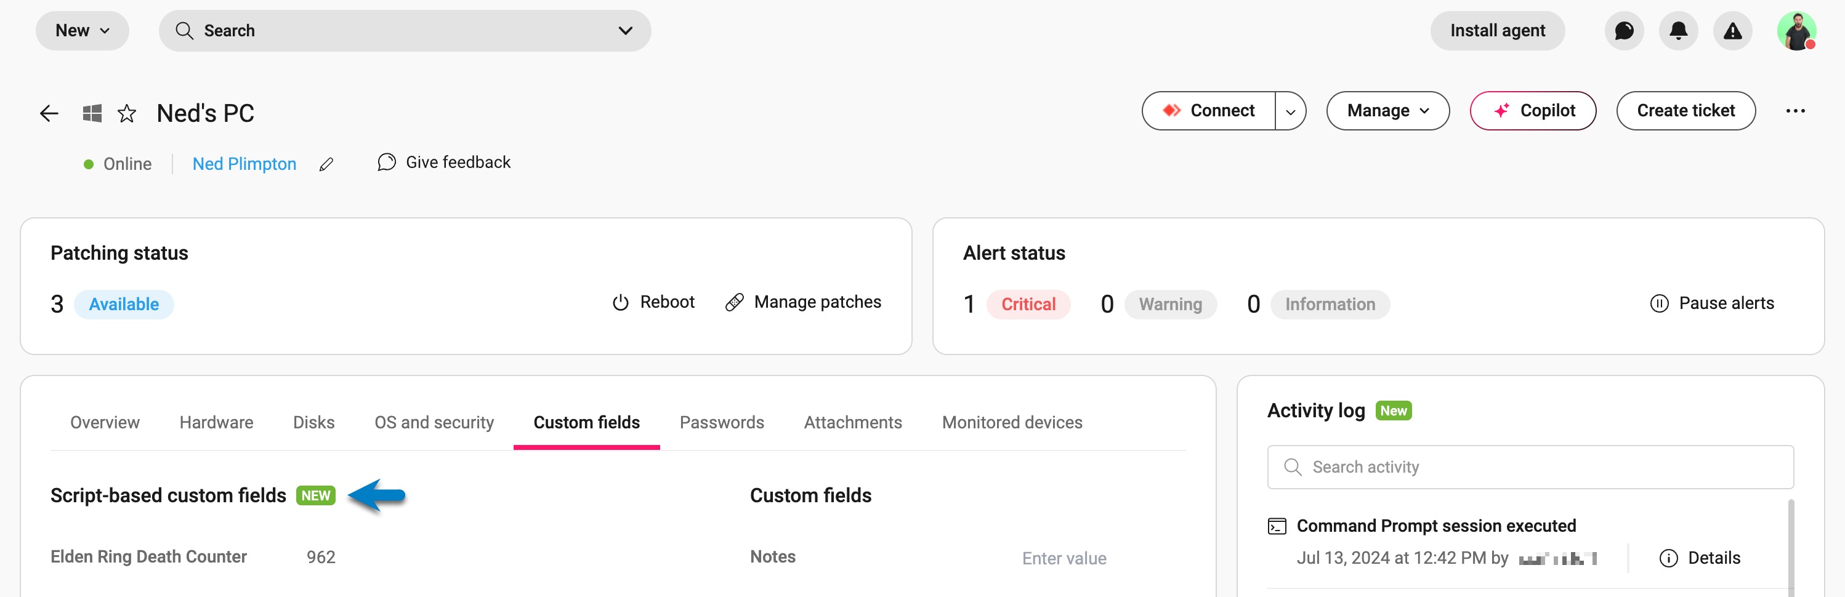Click the alert triangle icon in top bar
This screenshot has height=597, width=1845.
pos(1732,30)
